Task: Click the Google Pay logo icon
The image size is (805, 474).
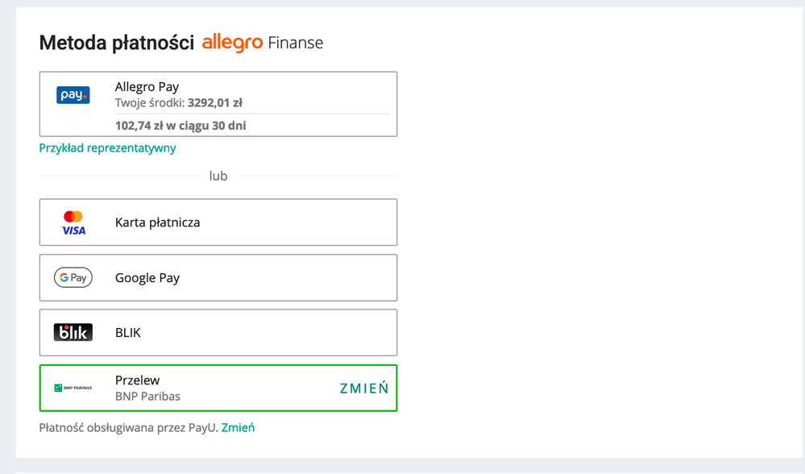Action: tap(73, 278)
